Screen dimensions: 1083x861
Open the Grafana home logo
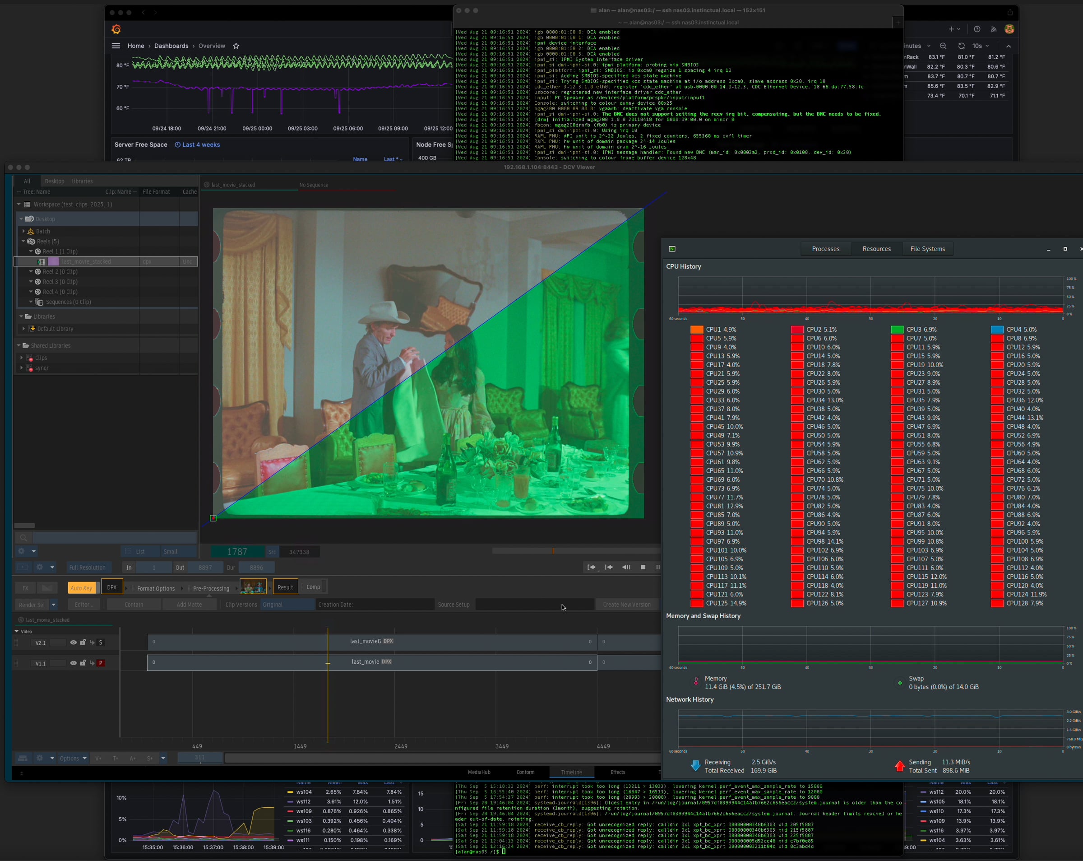coord(116,29)
